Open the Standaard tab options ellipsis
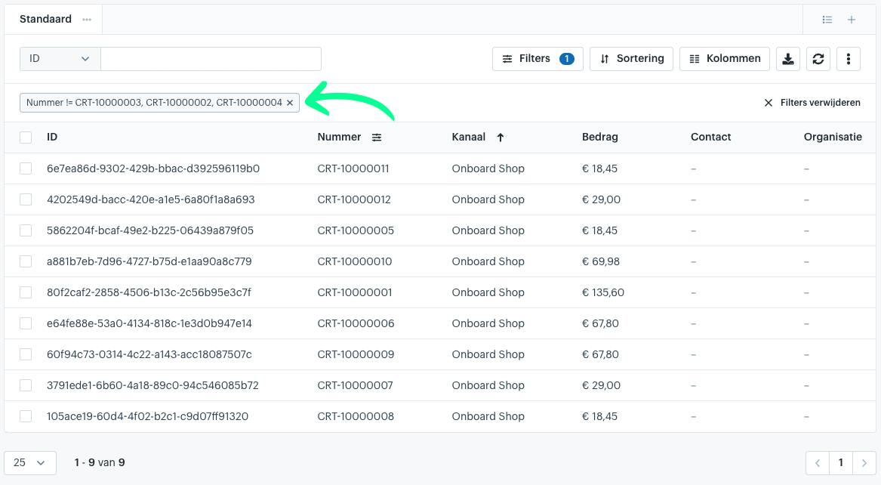Viewport: 881px width, 485px height. [x=87, y=20]
